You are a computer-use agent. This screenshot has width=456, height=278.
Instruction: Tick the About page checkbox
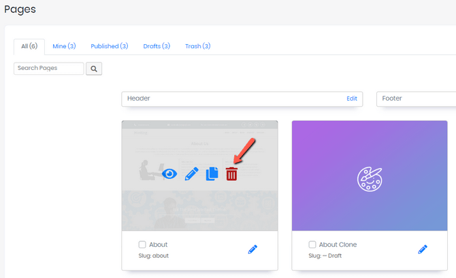click(x=142, y=245)
